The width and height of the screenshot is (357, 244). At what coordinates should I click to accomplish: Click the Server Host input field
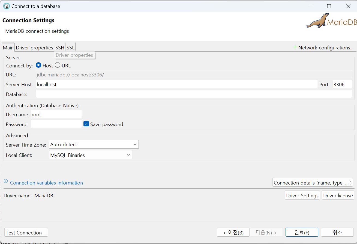tap(177, 84)
